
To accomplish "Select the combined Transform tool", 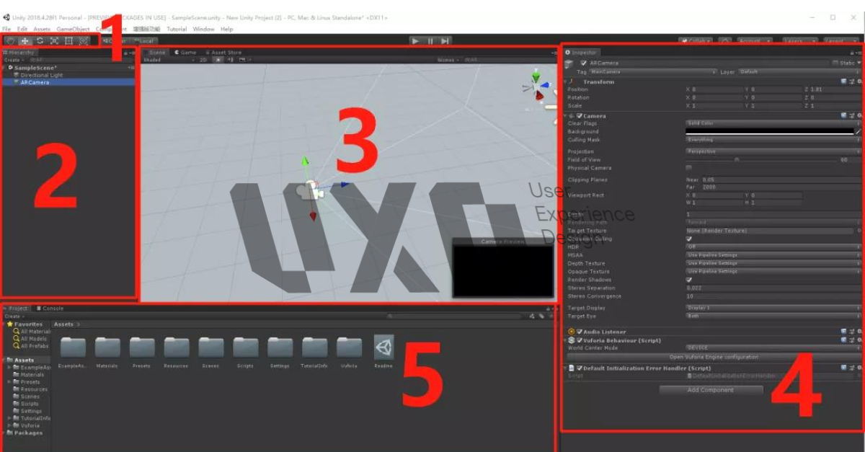I will [84, 41].
